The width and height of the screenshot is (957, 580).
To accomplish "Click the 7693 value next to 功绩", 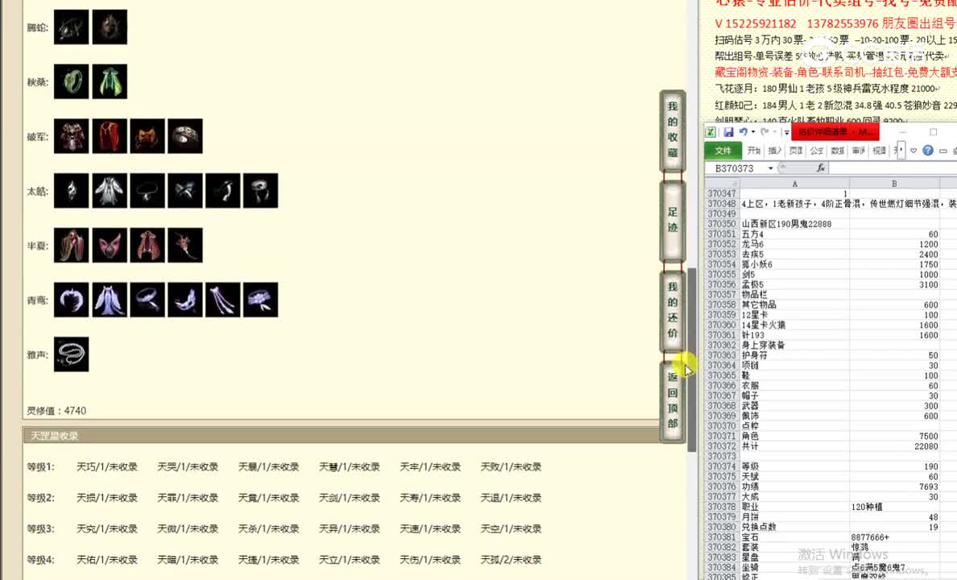I will click(894, 487).
